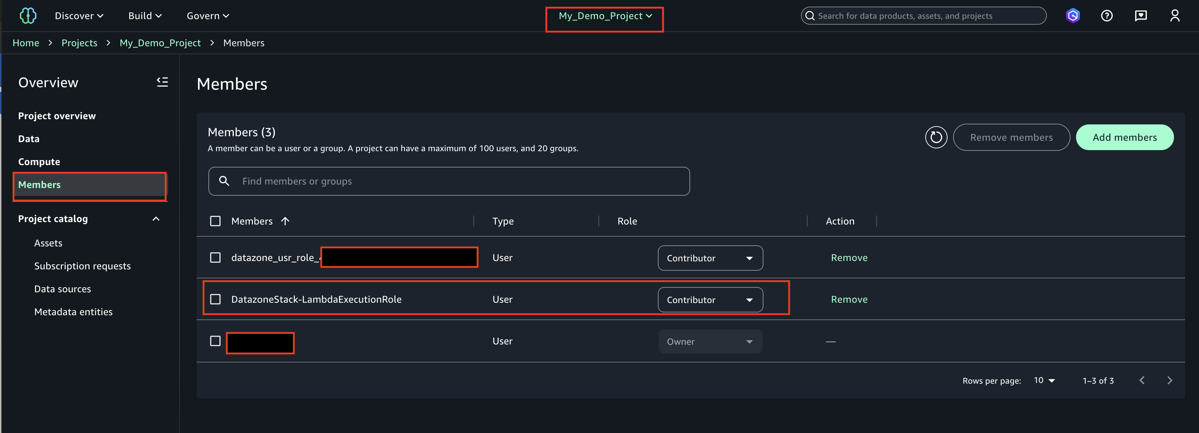Click the DataZone home logo icon
The width and height of the screenshot is (1199, 433).
pos(28,16)
